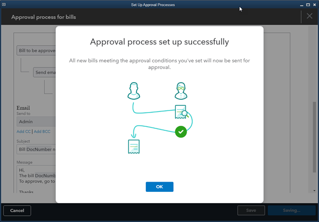Click the submitter person icon in illustration
The image size is (319, 222).
click(133, 91)
